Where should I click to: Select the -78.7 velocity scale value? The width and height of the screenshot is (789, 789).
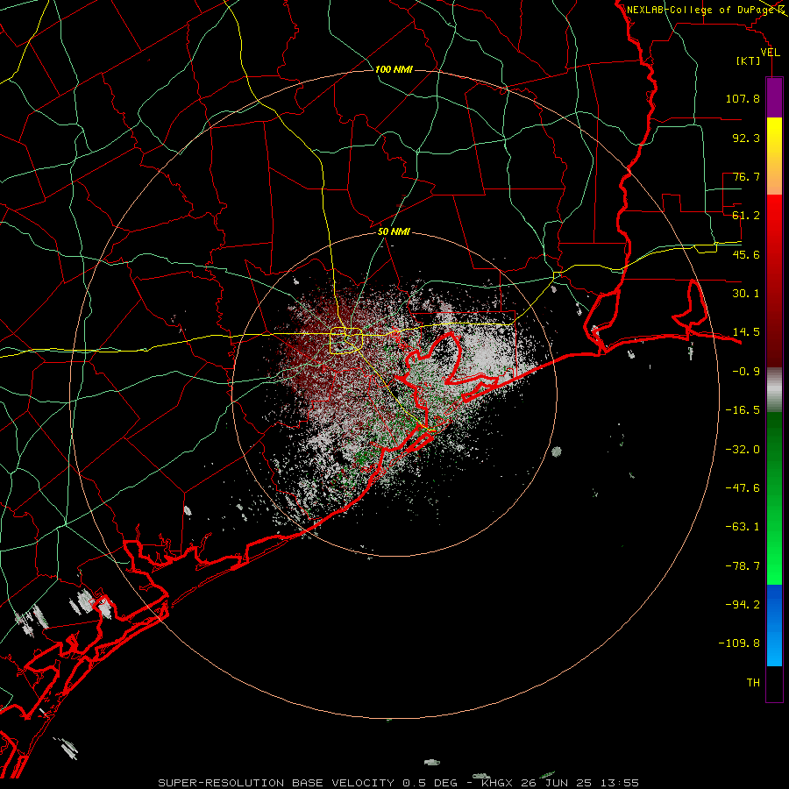743,566
